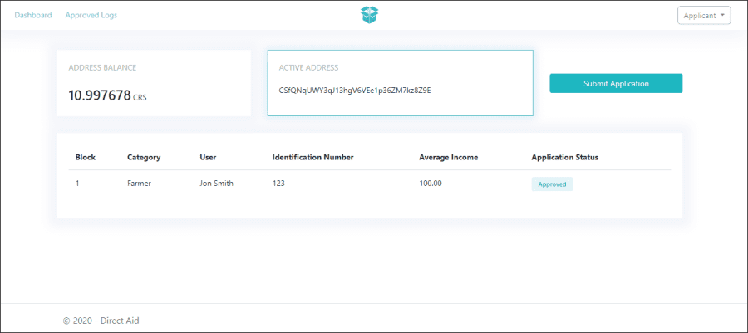Select the Farmer category cell

pos(139,184)
